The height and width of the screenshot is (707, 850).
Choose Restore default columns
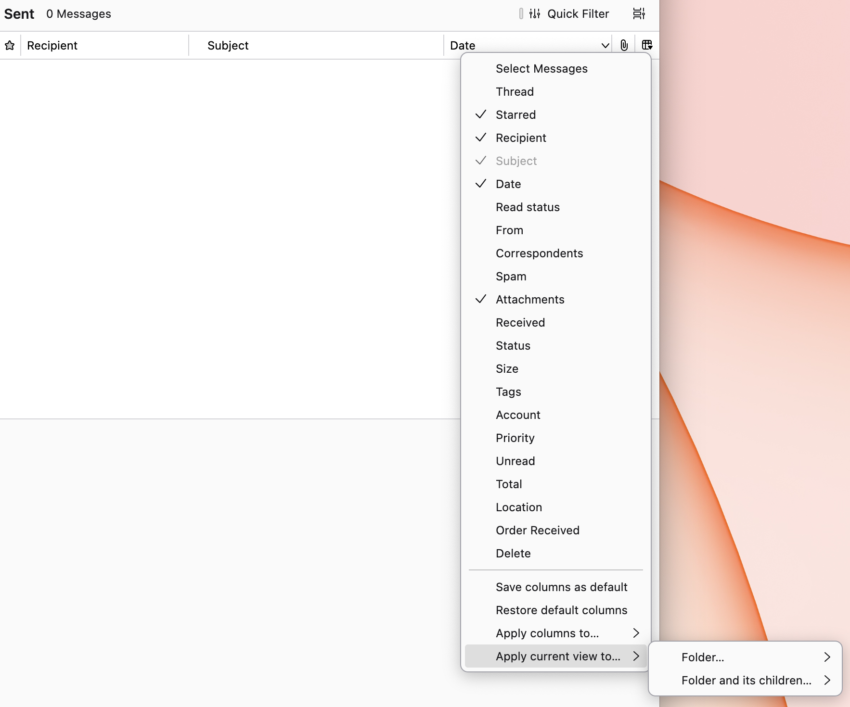pyautogui.click(x=556, y=610)
